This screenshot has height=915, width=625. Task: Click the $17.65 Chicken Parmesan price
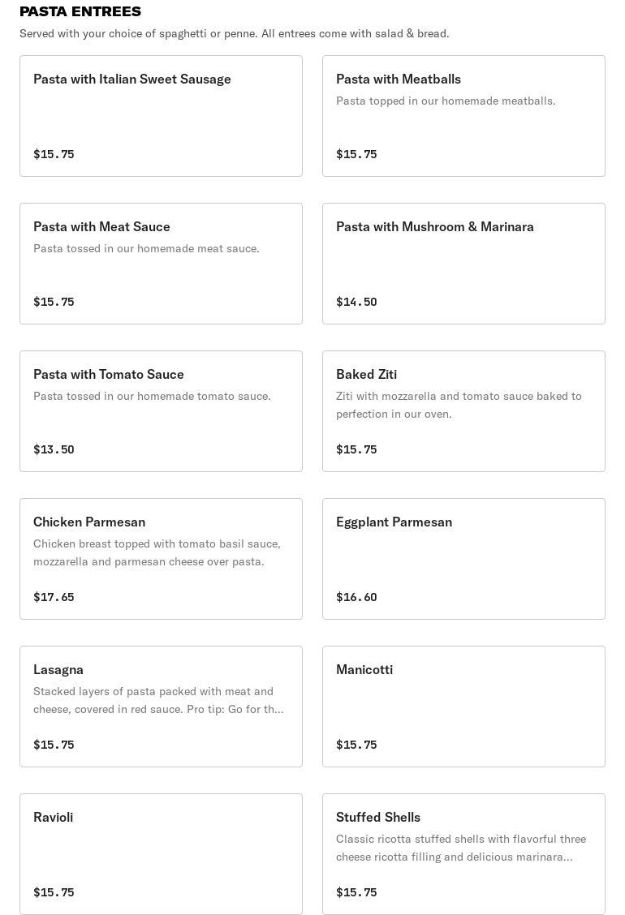point(54,597)
